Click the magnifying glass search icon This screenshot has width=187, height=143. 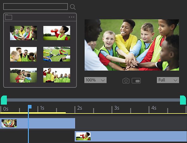tap(73, 7)
